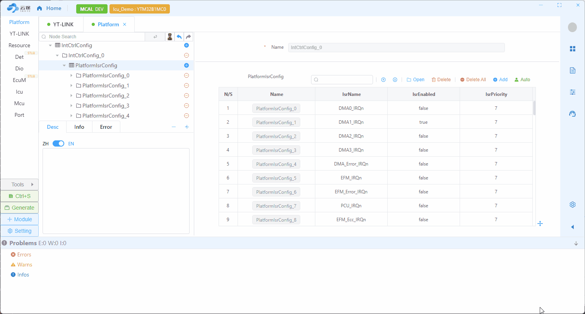
Task: Click the Ctrl+S save button
Action: point(19,196)
